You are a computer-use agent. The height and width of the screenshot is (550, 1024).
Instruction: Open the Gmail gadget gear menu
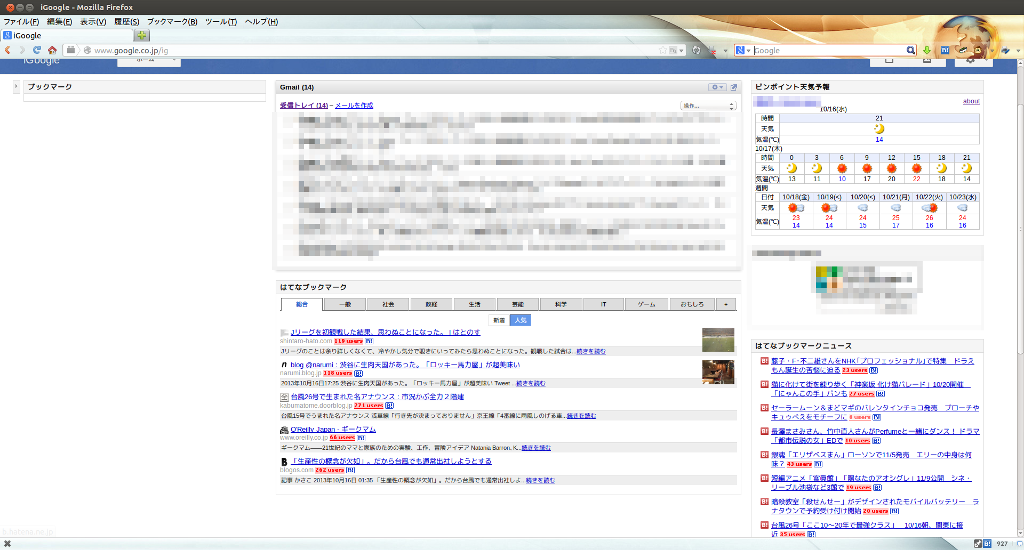coord(717,87)
